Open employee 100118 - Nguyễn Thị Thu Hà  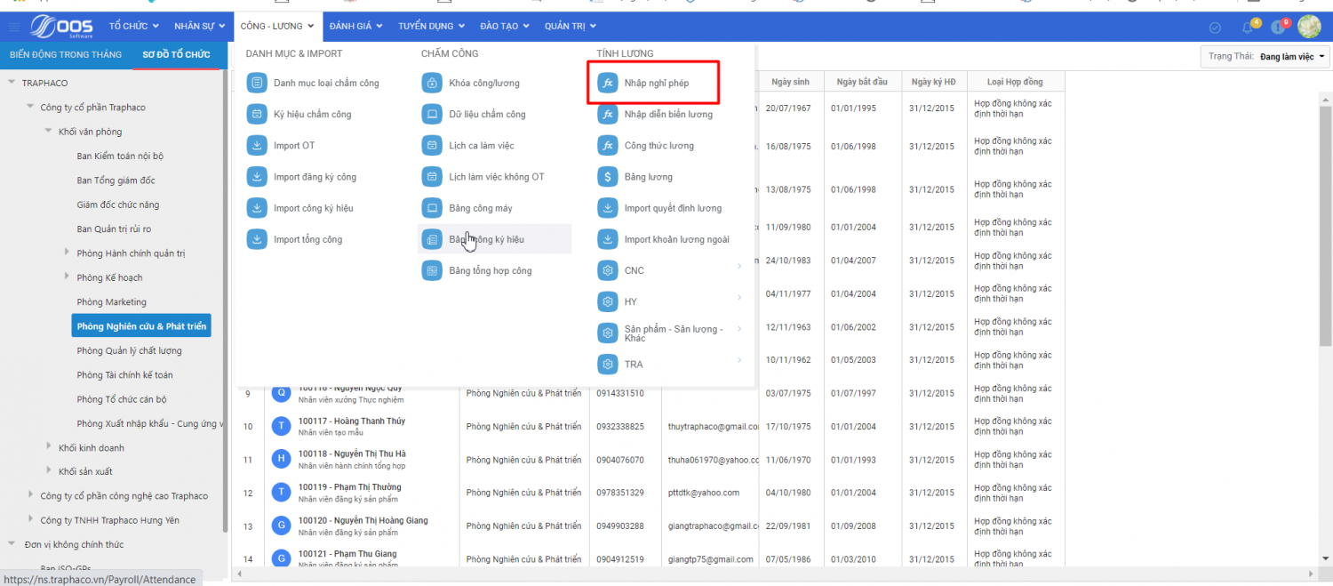[x=352, y=454]
